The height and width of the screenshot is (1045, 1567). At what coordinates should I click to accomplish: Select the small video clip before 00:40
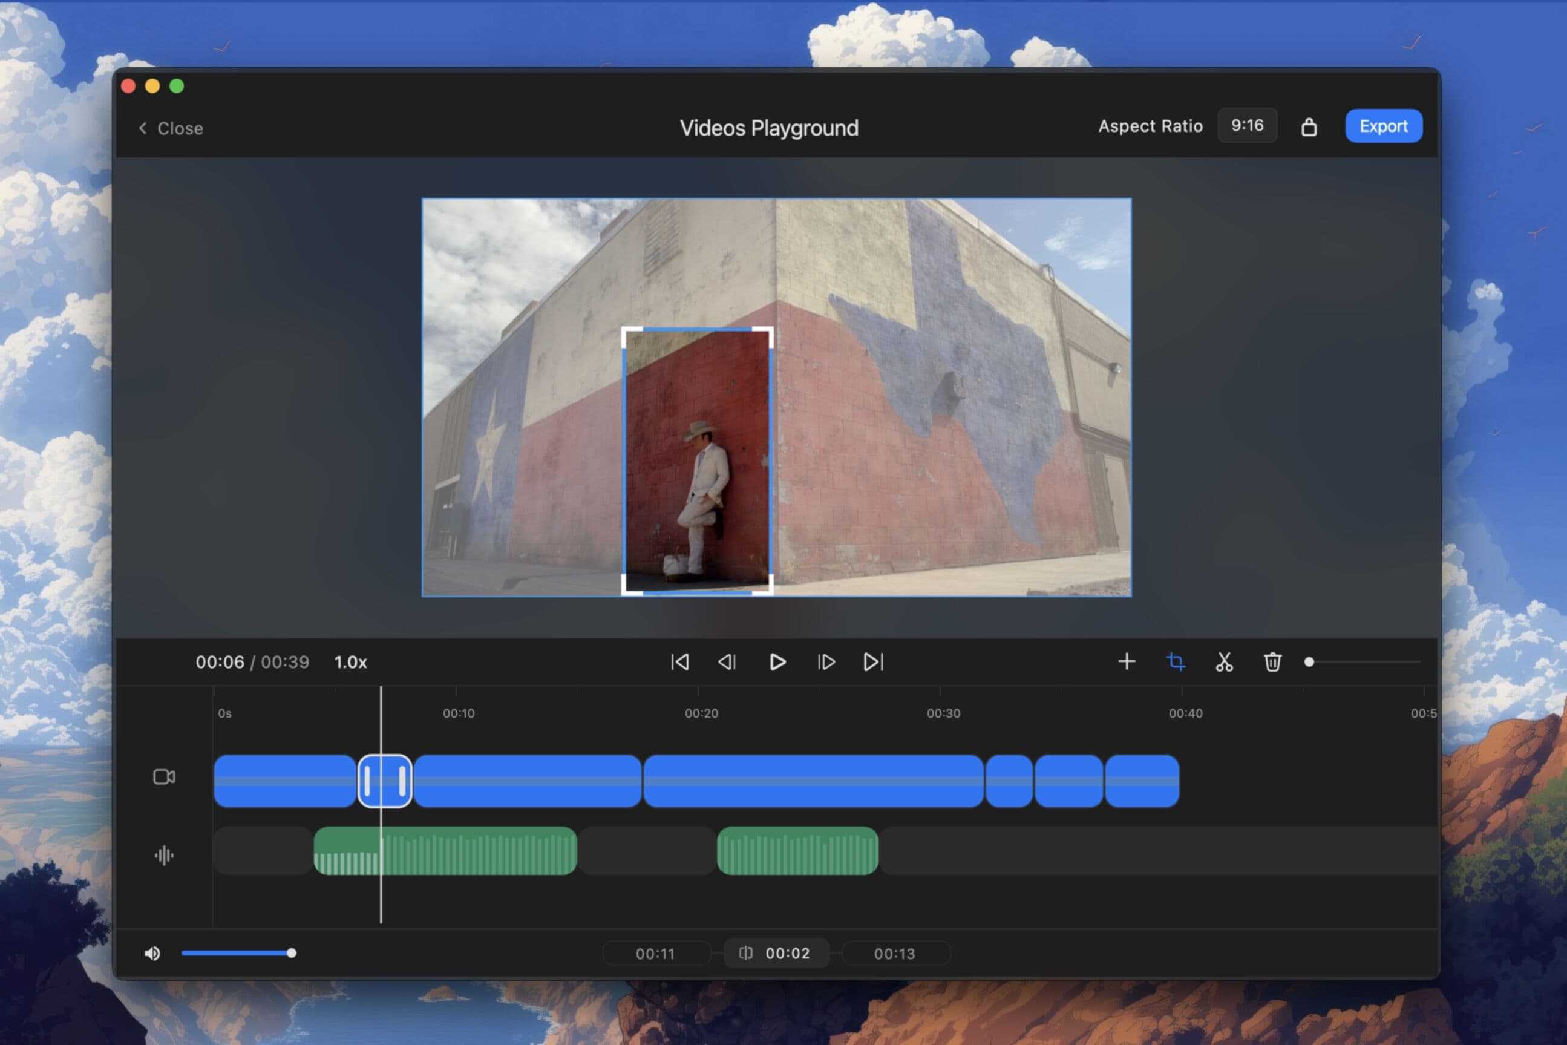pyautogui.click(x=1068, y=781)
